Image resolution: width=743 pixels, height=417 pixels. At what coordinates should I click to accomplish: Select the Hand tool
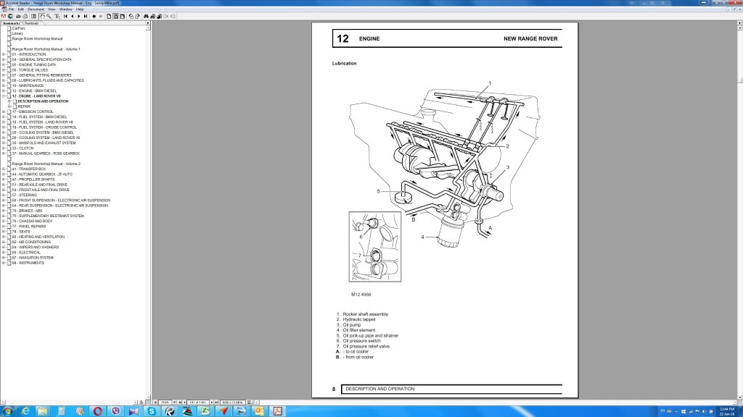click(x=41, y=16)
